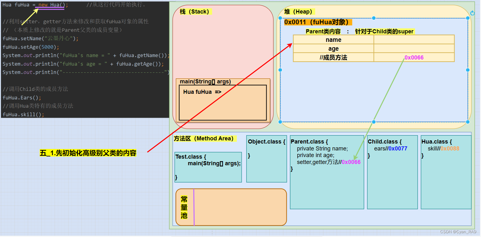
Task: Click the empty value cell beside name
Action: pos(414,40)
